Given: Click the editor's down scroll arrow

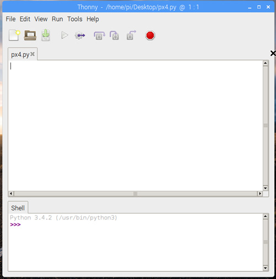Looking at the screenshot, I should pos(266,188).
